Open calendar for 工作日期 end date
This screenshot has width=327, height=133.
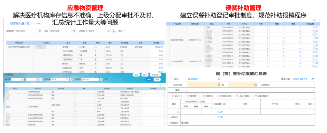pyautogui.click(x=255, y=85)
